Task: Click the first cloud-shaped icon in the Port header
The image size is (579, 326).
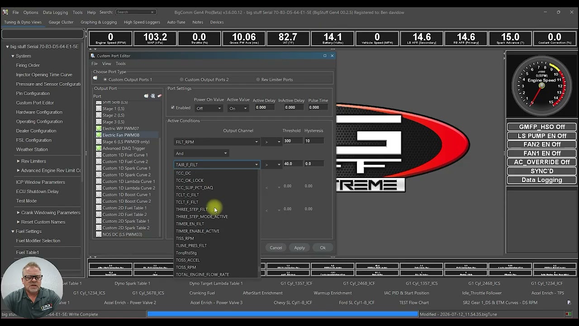Action: tap(146, 96)
